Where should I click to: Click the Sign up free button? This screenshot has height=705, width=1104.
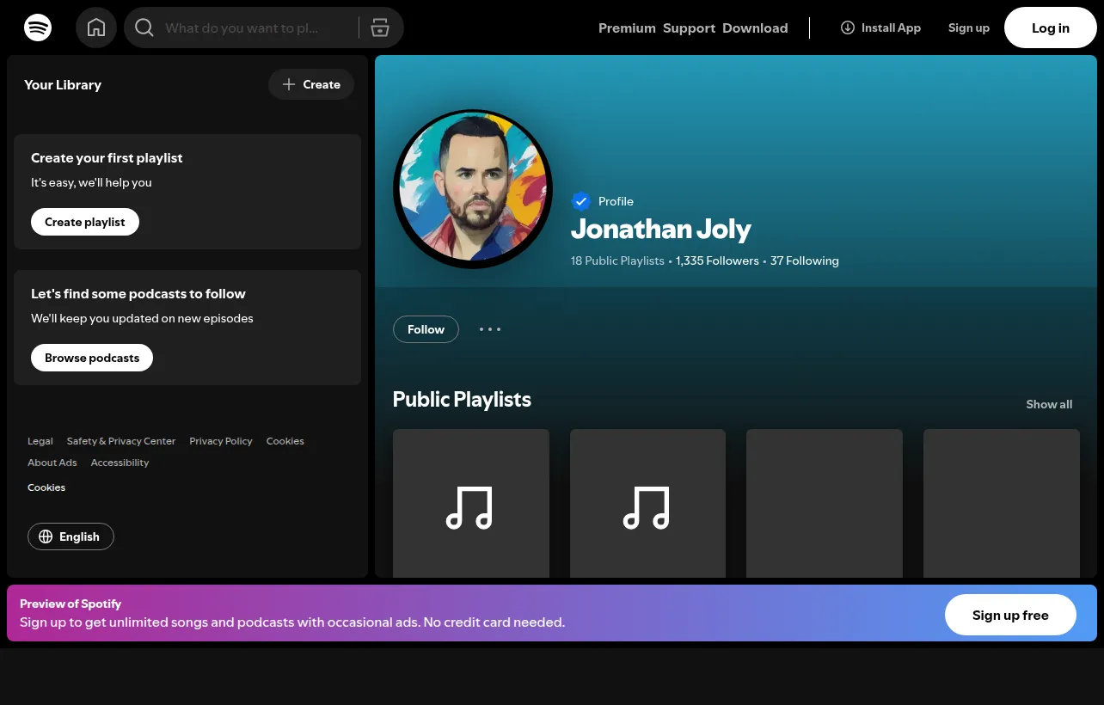tap(1010, 616)
